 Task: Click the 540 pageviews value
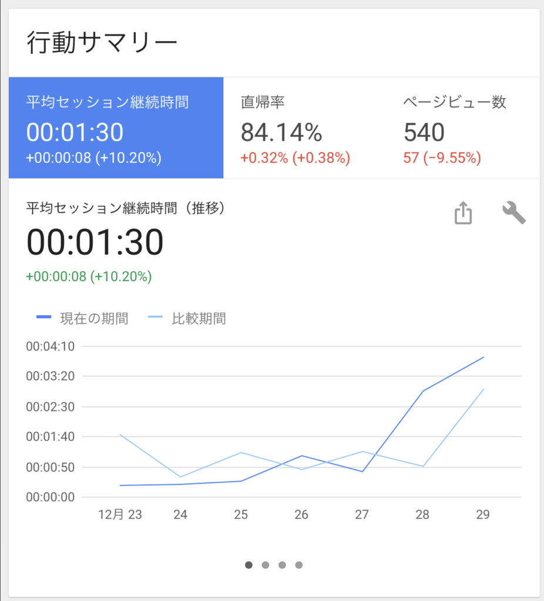tap(424, 132)
